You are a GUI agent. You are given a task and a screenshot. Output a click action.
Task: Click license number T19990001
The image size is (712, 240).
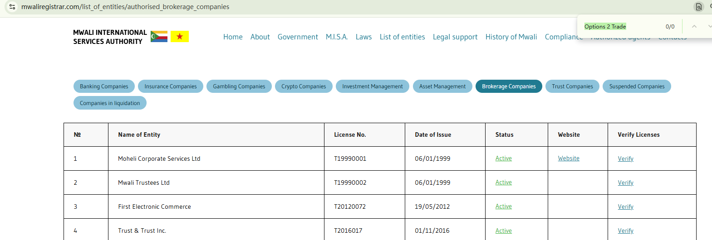pos(350,159)
